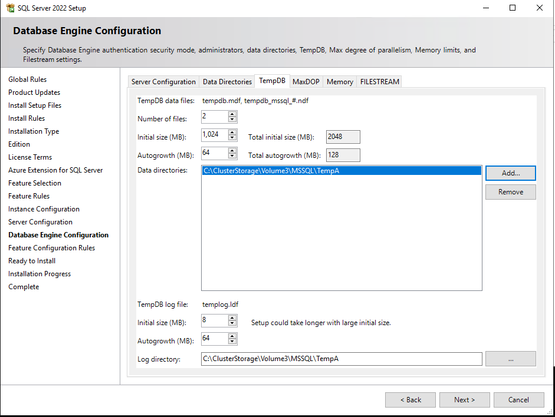Click Azure Extension for SQL Server step
555x417 pixels.
pyautogui.click(x=55, y=170)
